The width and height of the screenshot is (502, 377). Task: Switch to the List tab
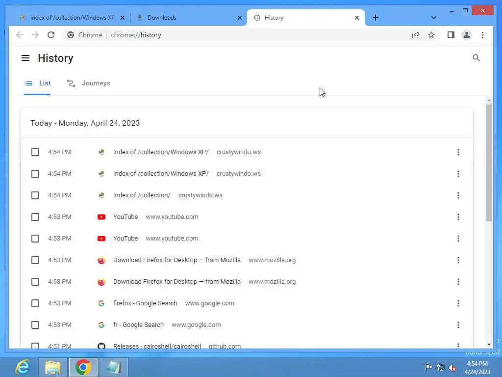click(x=37, y=83)
